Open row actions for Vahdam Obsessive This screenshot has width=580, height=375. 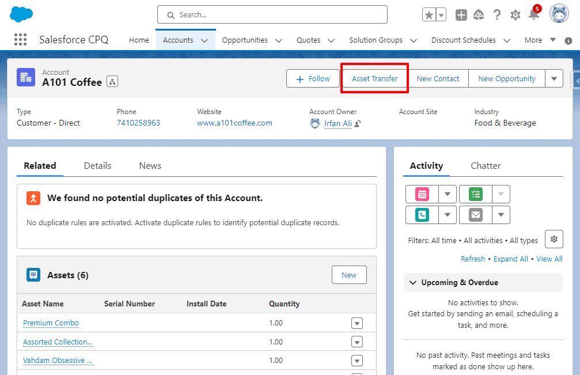point(357,361)
